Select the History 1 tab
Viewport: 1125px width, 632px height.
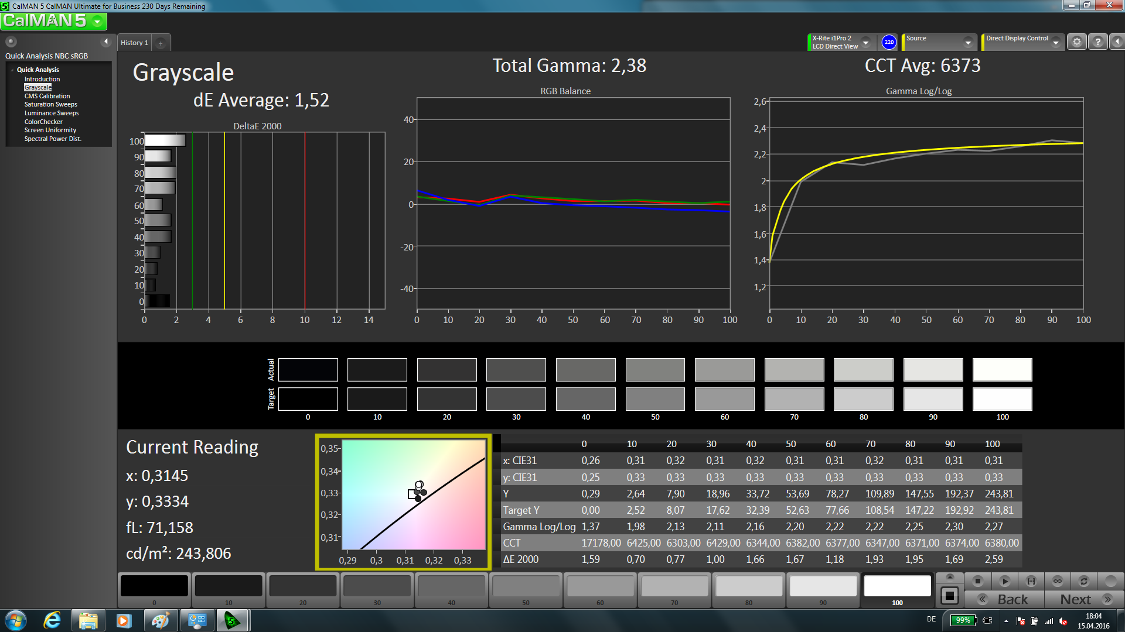click(x=134, y=43)
